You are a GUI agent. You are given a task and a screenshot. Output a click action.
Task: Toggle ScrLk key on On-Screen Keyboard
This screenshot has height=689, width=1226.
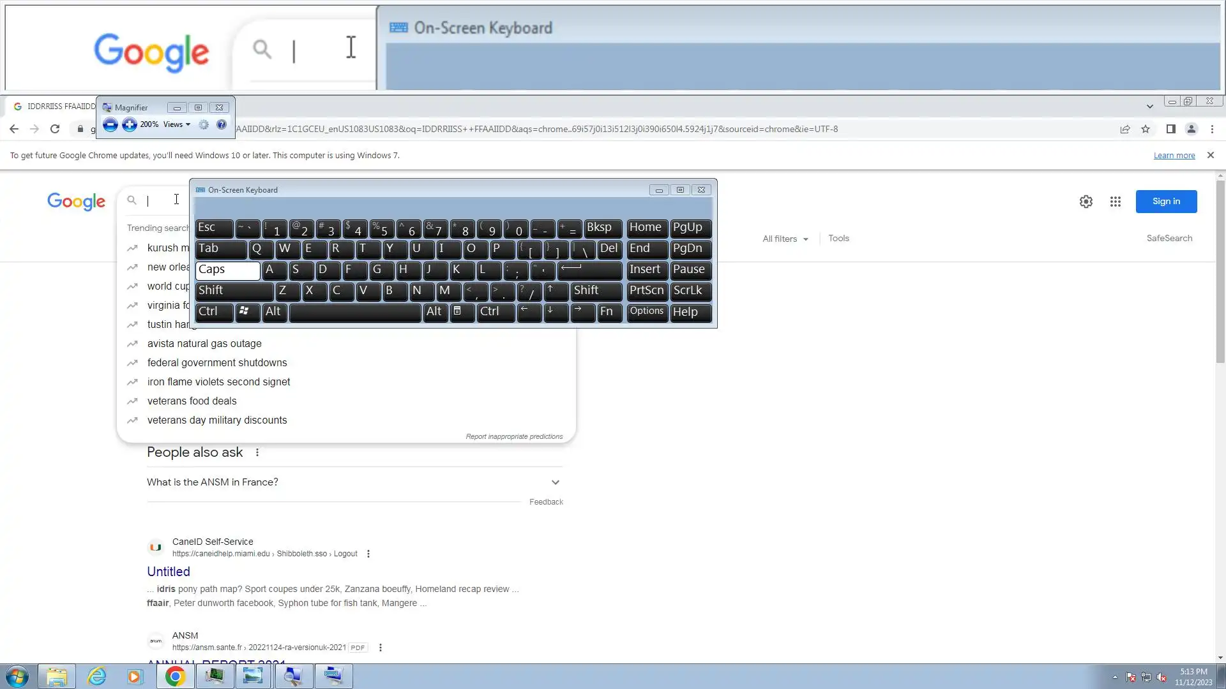[690, 291]
